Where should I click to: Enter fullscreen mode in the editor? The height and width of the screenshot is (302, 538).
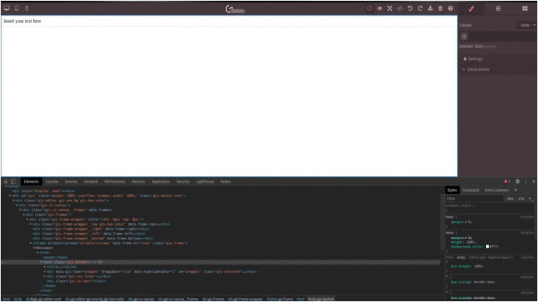[390, 8]
